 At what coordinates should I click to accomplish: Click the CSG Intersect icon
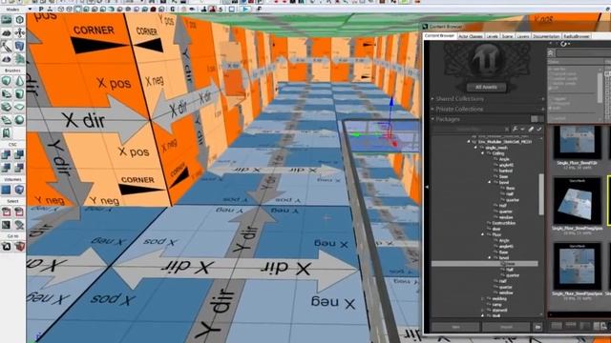[7, 168]
